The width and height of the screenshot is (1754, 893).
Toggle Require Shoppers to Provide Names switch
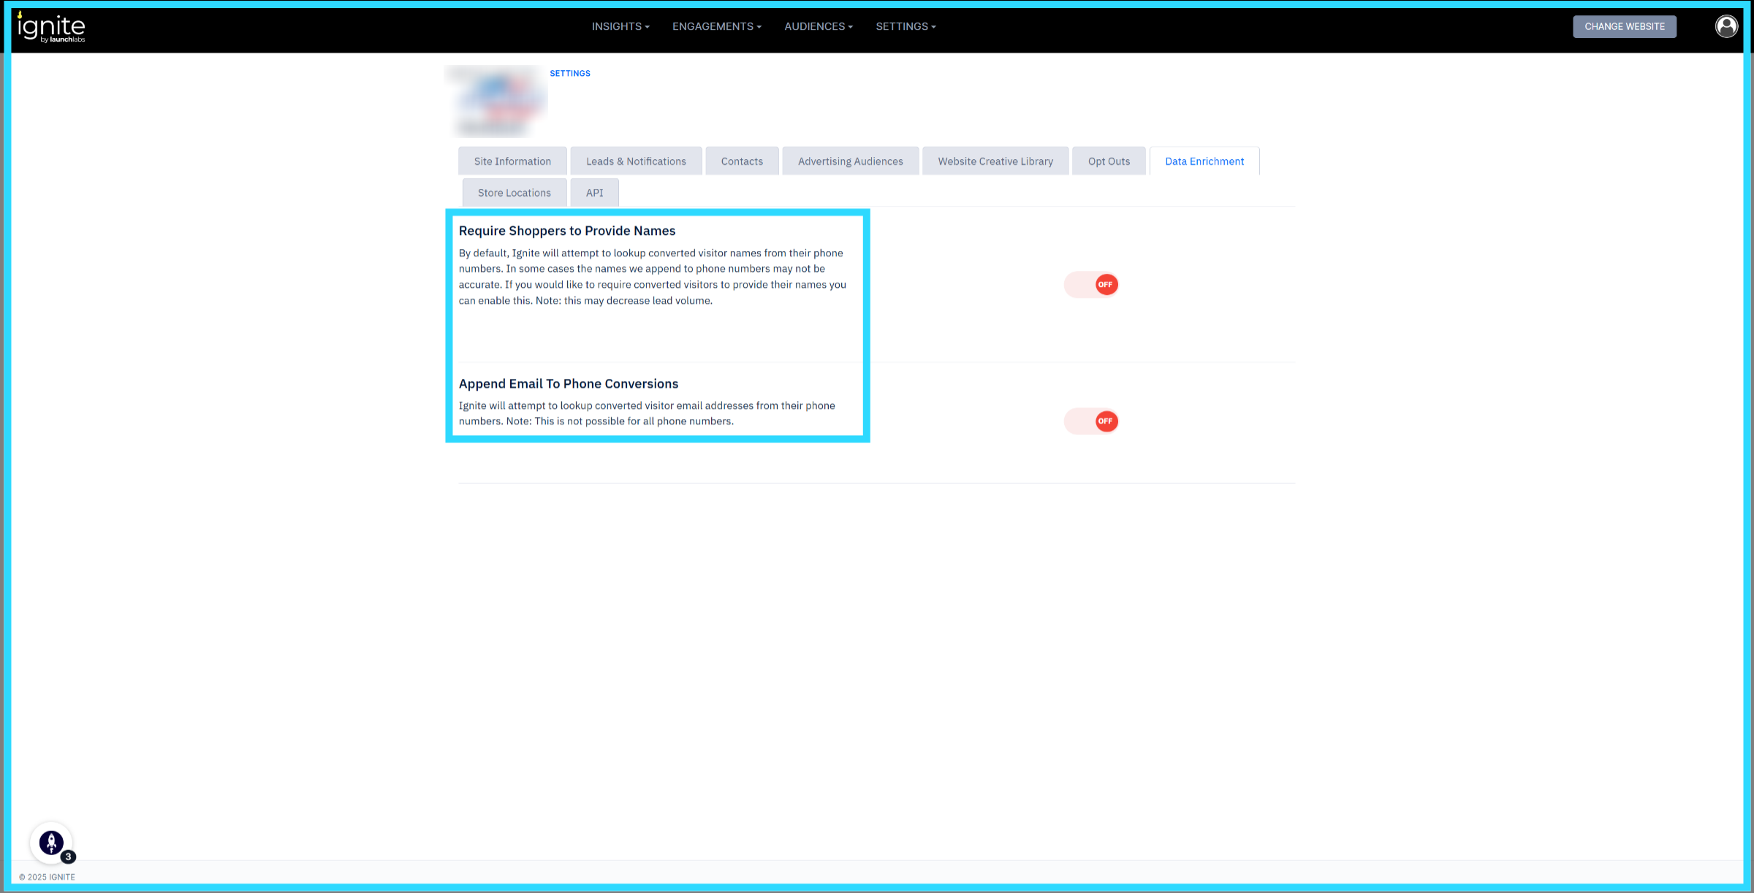tap(1091, 285)
